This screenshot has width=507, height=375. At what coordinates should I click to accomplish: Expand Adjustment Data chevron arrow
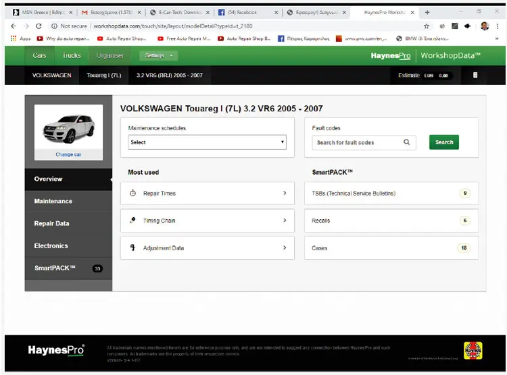(x=285, y=248)
